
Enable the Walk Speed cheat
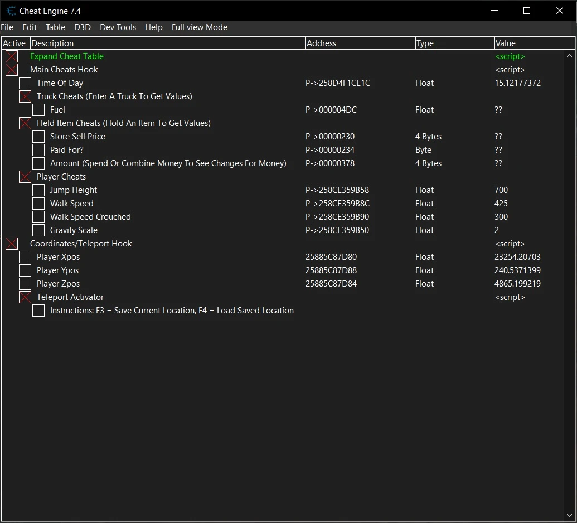click(x=38, y=203)
